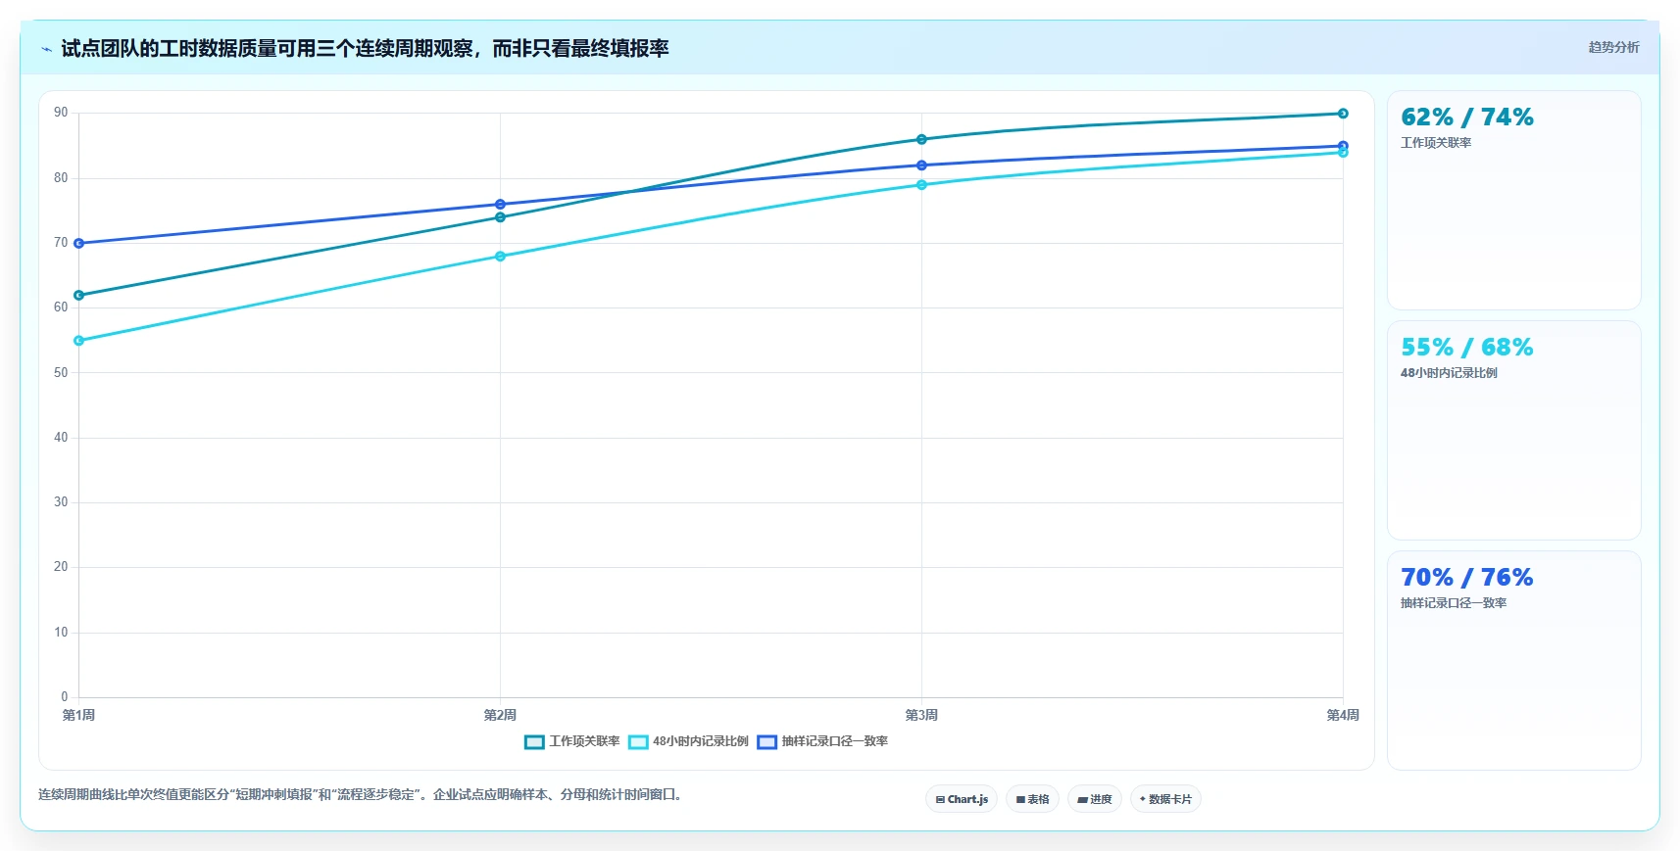The height and width of the screenshot is (851, 1680).
Task: Select 第2周 point of 抽样记录口径一致率 at 76
Action: 500,205
